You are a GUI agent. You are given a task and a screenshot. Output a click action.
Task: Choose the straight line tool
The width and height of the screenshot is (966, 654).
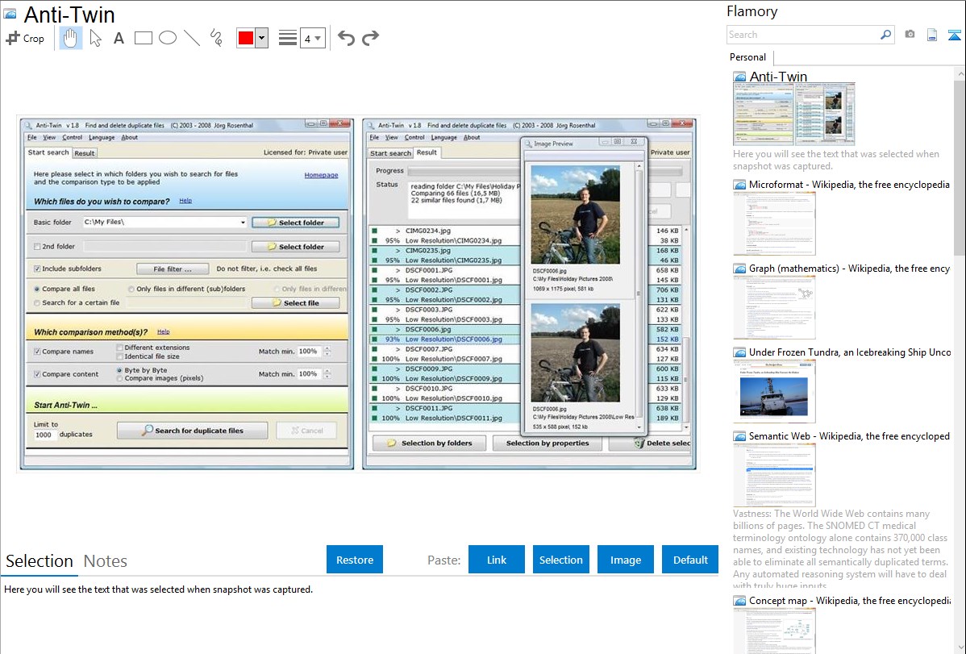tap(192, 38)
